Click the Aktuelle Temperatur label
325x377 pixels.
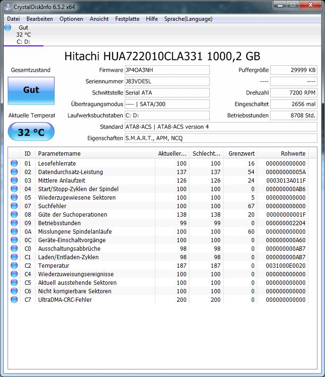(32, 115)
